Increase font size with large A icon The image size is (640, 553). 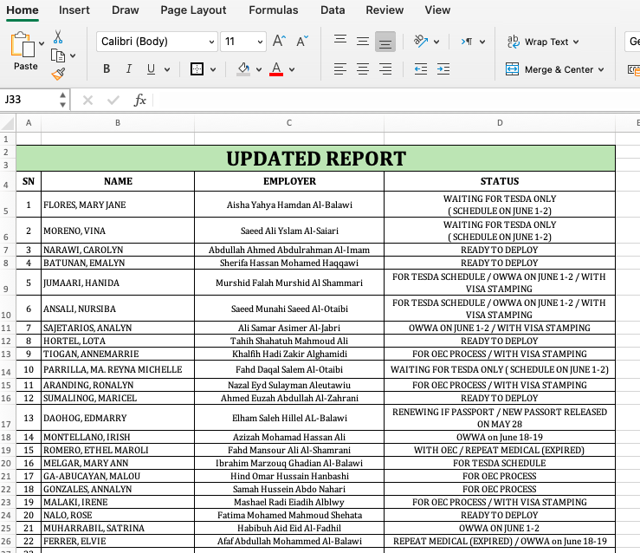coord(279,41)
